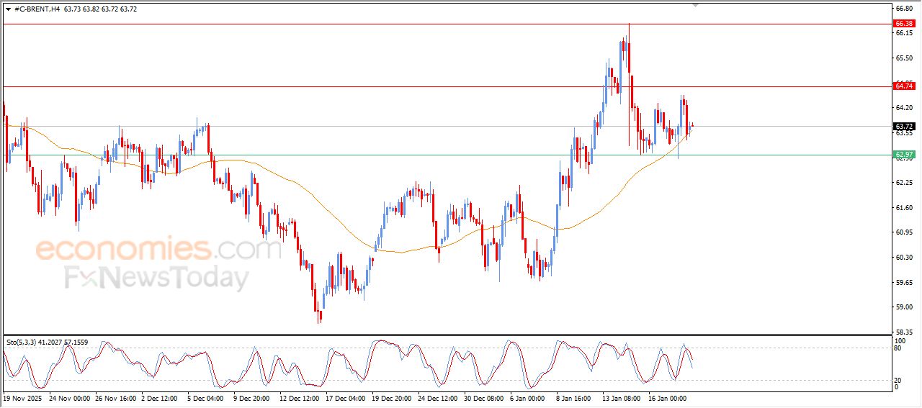Open the economies.com watermark logo
This screenshot has height=408, width=922.
[158, 250]
